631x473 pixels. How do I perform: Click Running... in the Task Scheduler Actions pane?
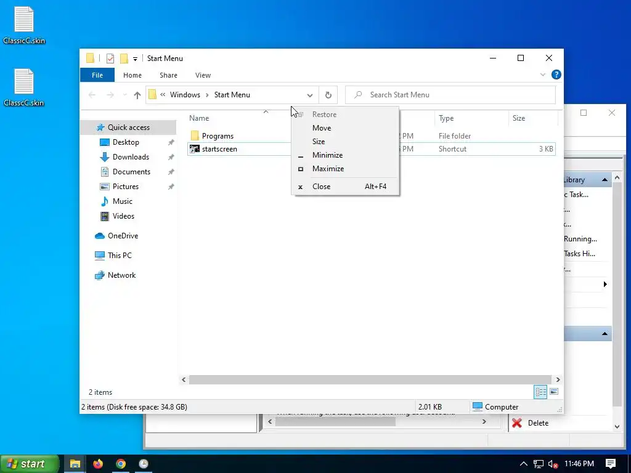tap(580, 239)
